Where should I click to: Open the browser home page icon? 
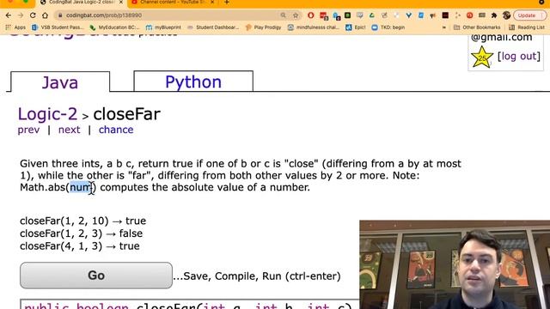tap(45, 15)
